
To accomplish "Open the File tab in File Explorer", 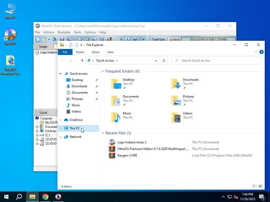I will 65,52.
